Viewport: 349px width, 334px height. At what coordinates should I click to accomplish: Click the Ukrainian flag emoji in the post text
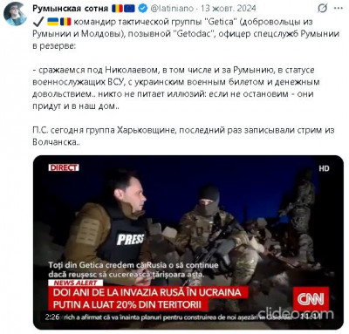53,22
